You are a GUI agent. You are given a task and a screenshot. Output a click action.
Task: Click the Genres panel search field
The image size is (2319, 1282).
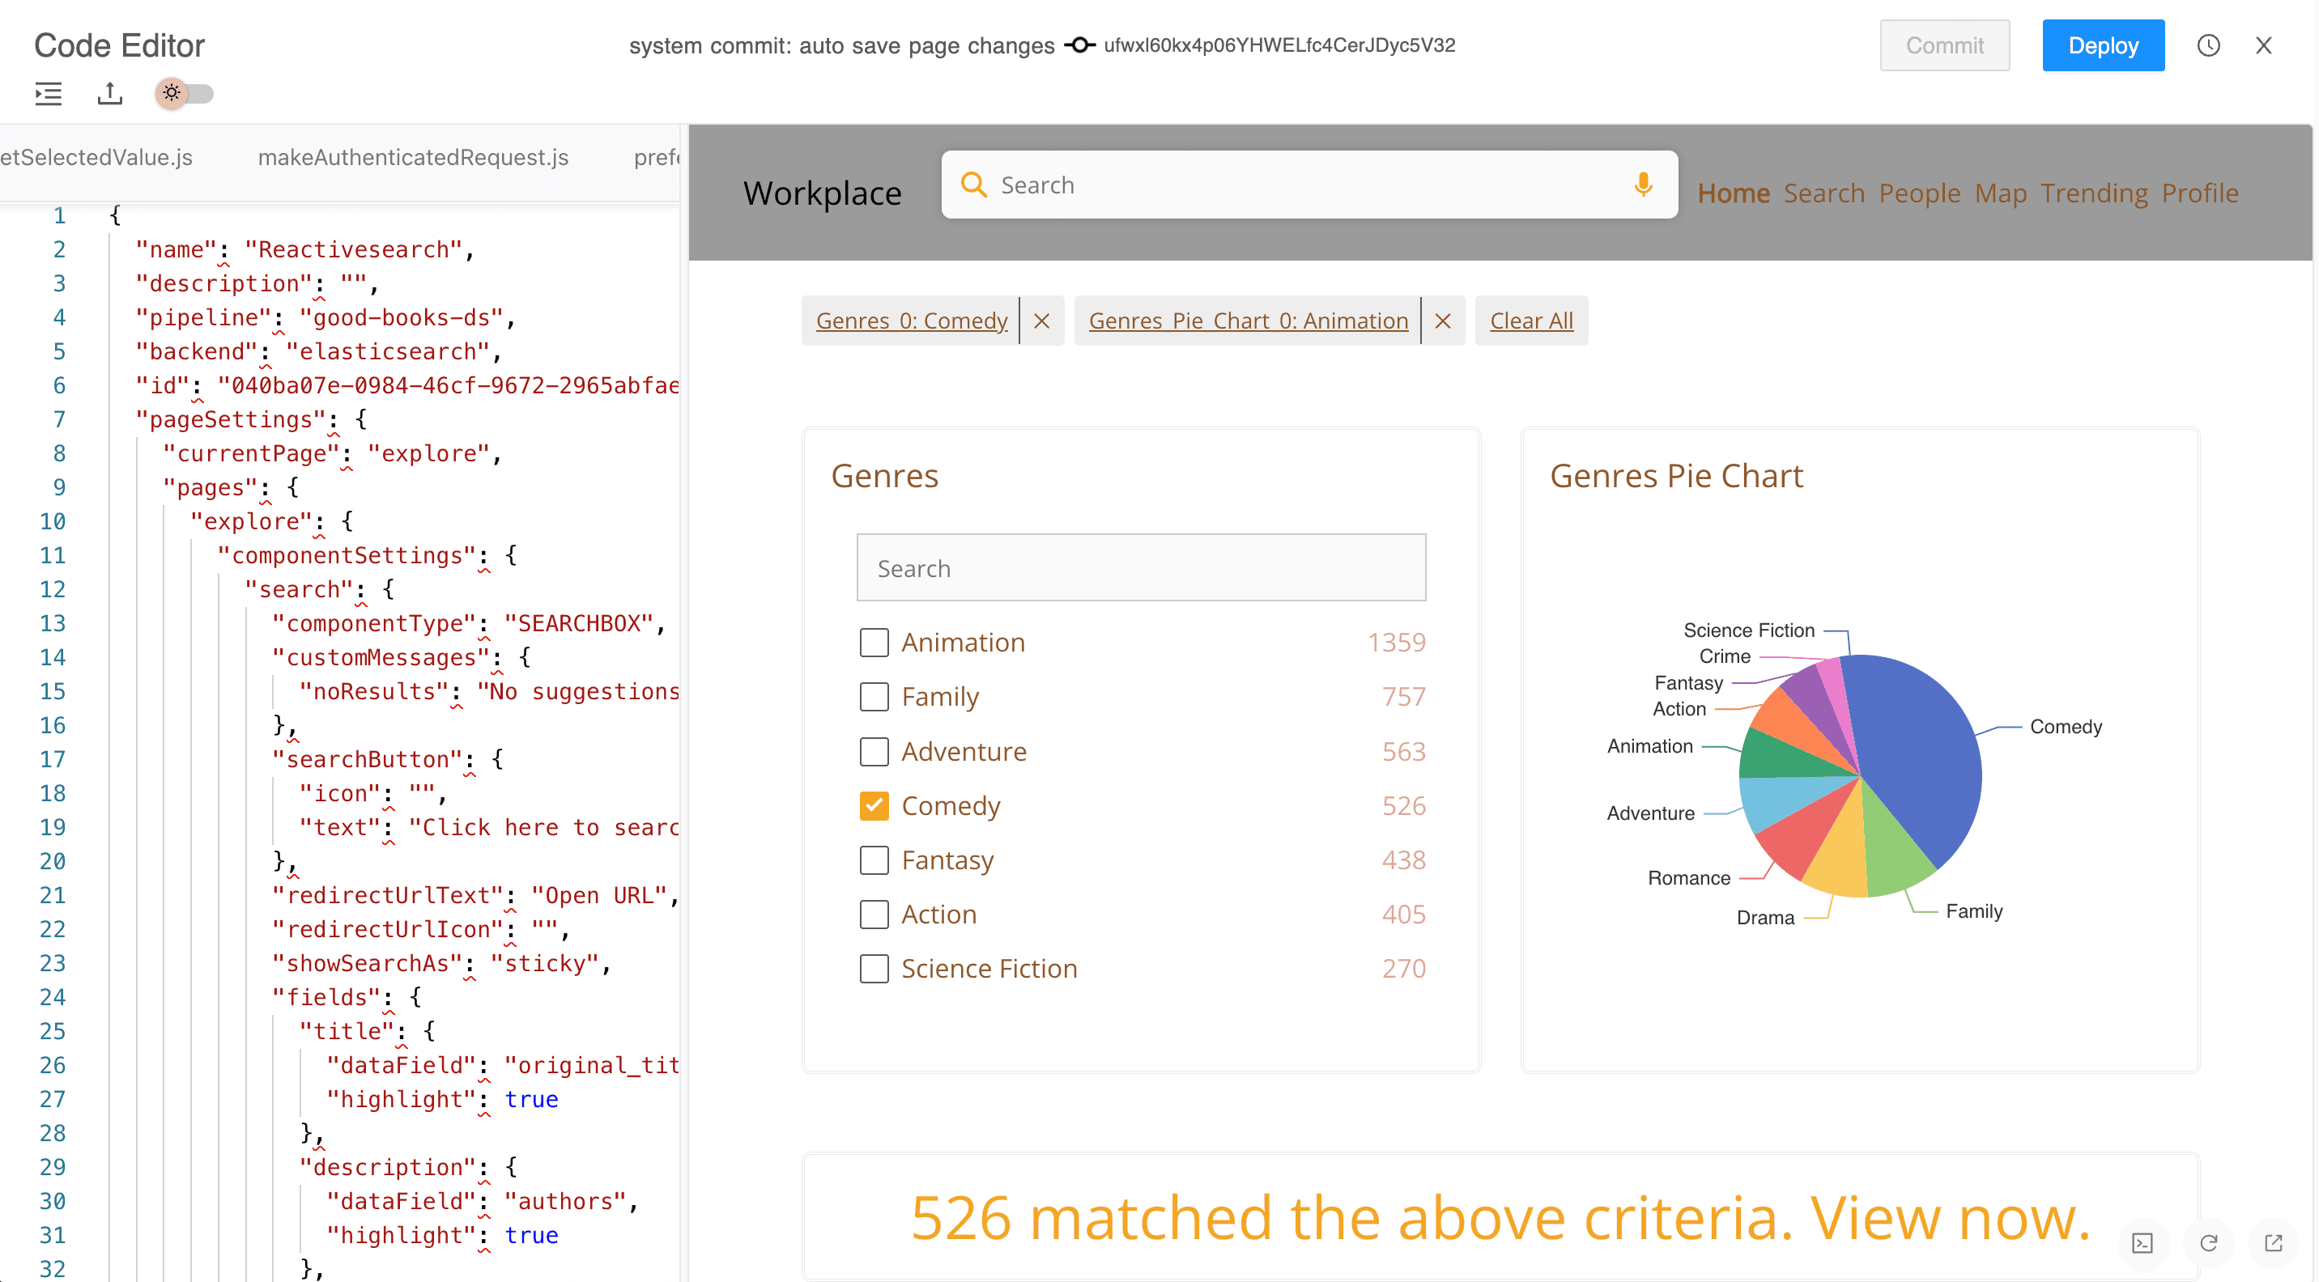1141,567
